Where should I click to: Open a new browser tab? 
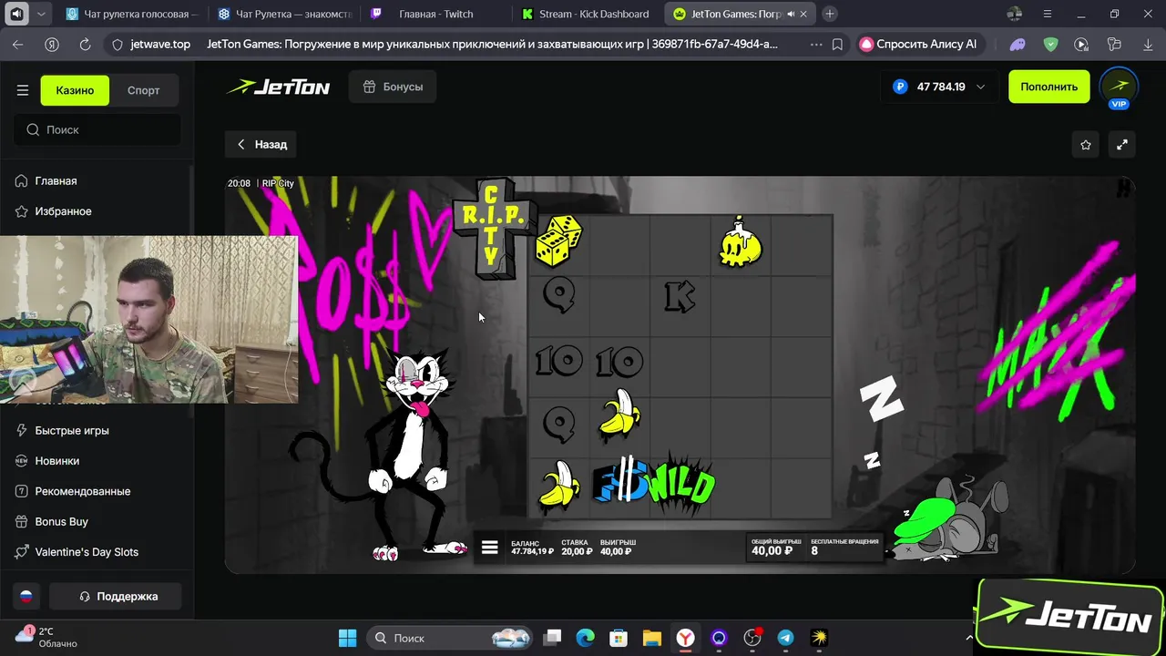tap(830, 14)
